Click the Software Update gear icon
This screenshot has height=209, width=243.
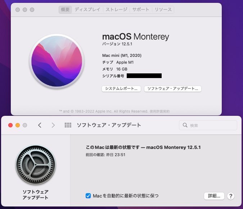pyautogui.click(x=36, y=165)
